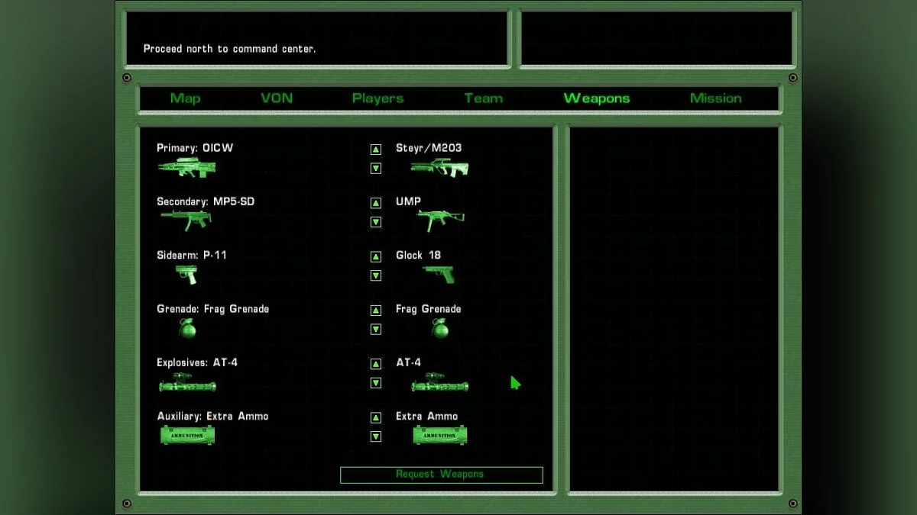Select the UMP submachine gun icon
Image resolution: width=917 pixels, height=515 pixels.
pyautogui.click(x=441, y=220)
